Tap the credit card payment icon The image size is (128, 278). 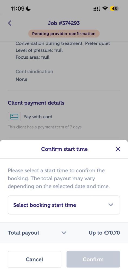pyautogui.click(x=14, y=117)
